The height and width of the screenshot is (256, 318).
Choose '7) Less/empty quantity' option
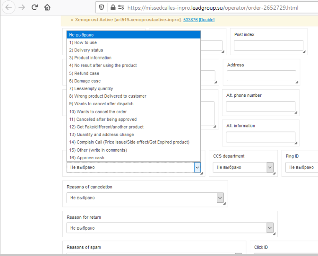133,88
